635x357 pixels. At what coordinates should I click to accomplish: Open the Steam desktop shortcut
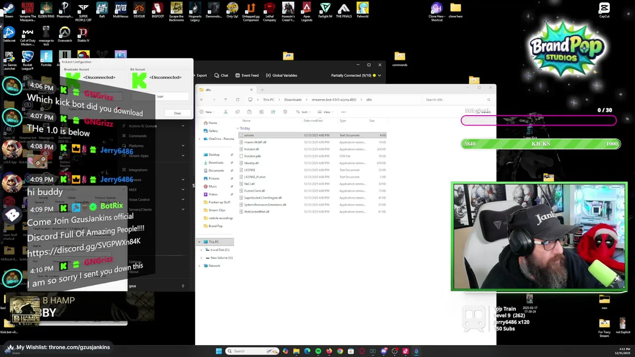click(x=9, y=10)
